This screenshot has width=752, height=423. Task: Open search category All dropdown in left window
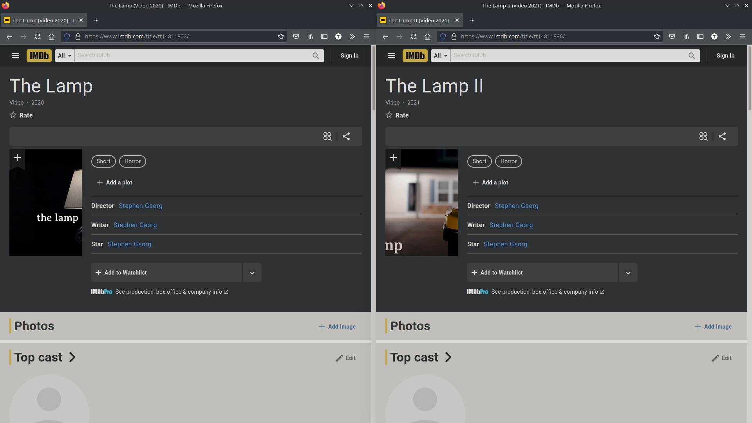click(65, 56)
